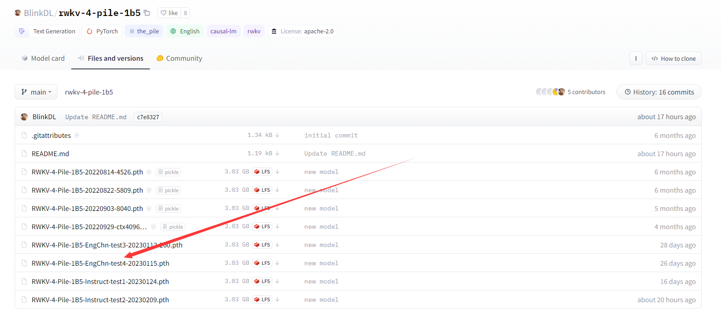Open latest commit Update README.md message

(x=96, y=117)
